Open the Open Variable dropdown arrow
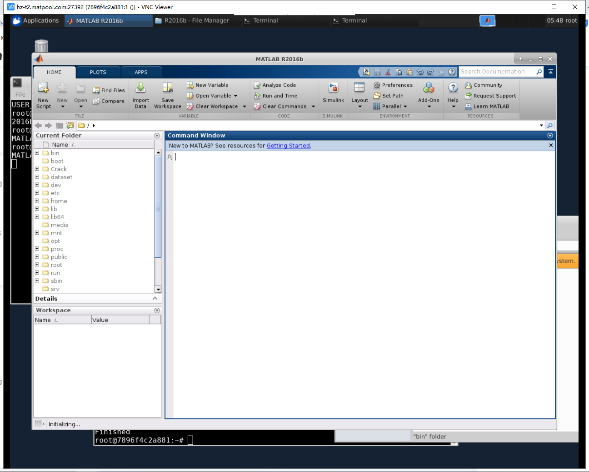The height and width of the screenshot is (472, 589). tap(235, 96)
